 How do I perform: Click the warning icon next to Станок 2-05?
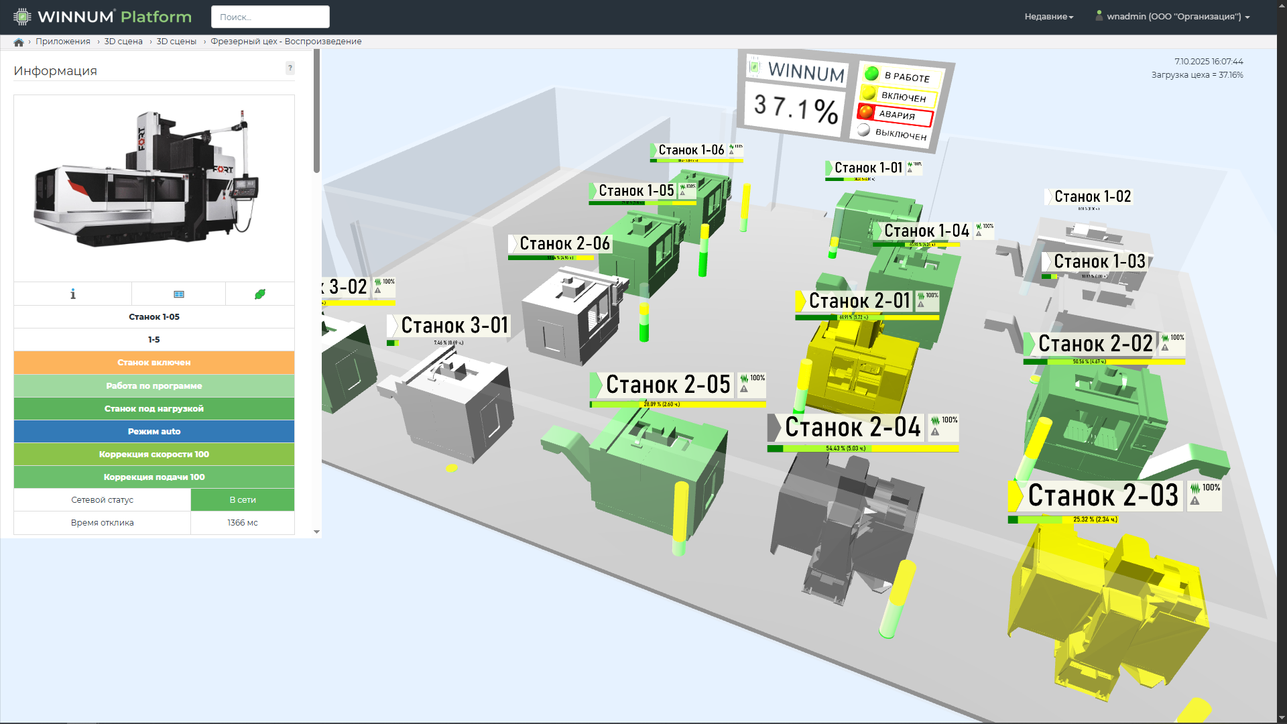tap(744, 389)
